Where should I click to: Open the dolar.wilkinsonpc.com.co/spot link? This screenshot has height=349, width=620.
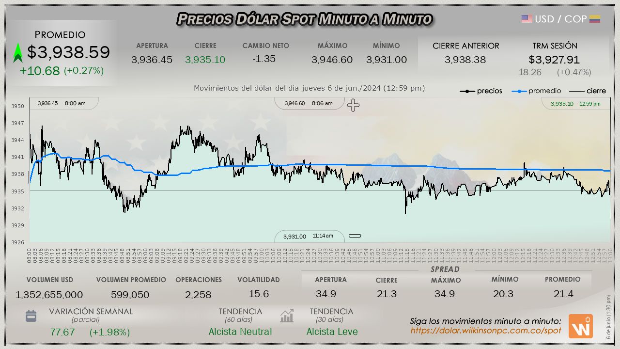[485, 331]
